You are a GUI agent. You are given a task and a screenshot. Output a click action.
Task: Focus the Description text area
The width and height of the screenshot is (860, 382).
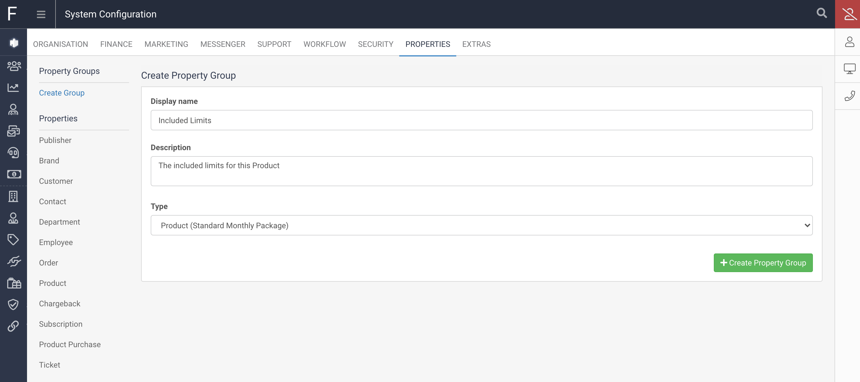481,171
